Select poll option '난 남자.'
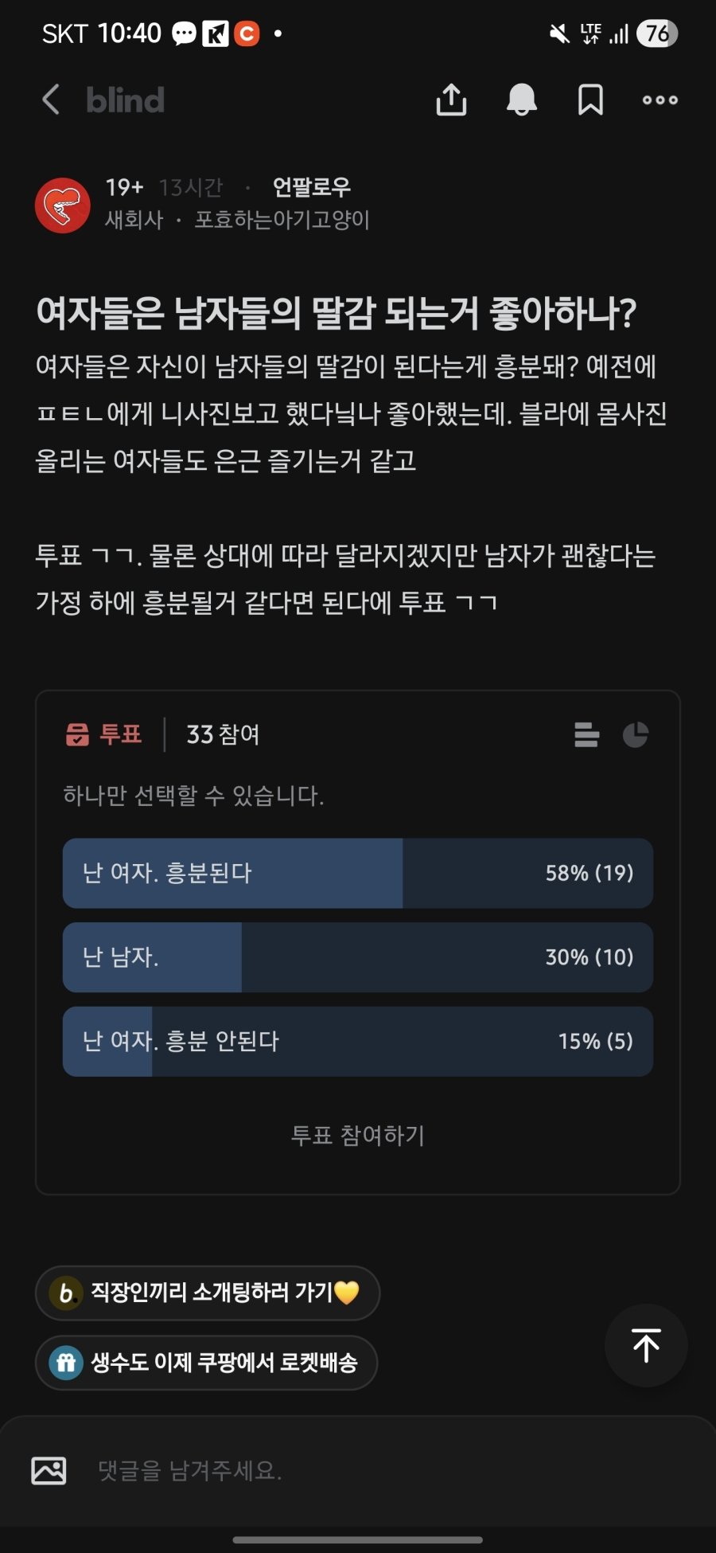Image resolution: width=716 pixels, height=1553 pixels. (x=358, y=957)
